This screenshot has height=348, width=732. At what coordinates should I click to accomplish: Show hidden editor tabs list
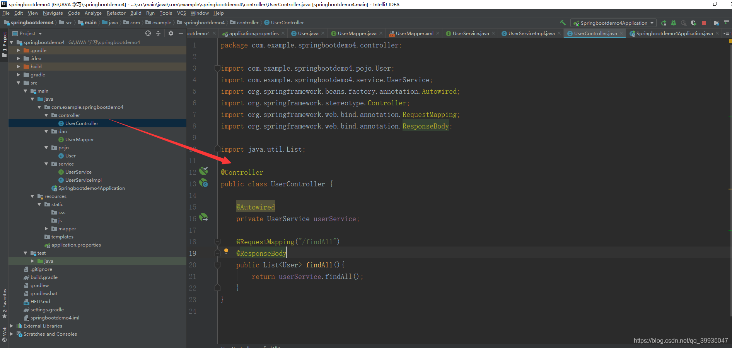(727, 34)
